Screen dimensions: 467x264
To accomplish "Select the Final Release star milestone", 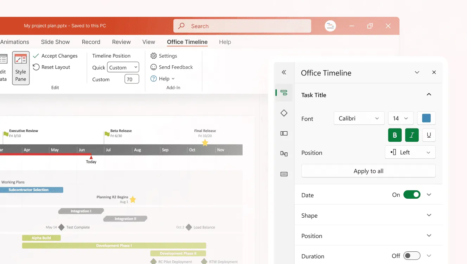I will pos(205,143).
